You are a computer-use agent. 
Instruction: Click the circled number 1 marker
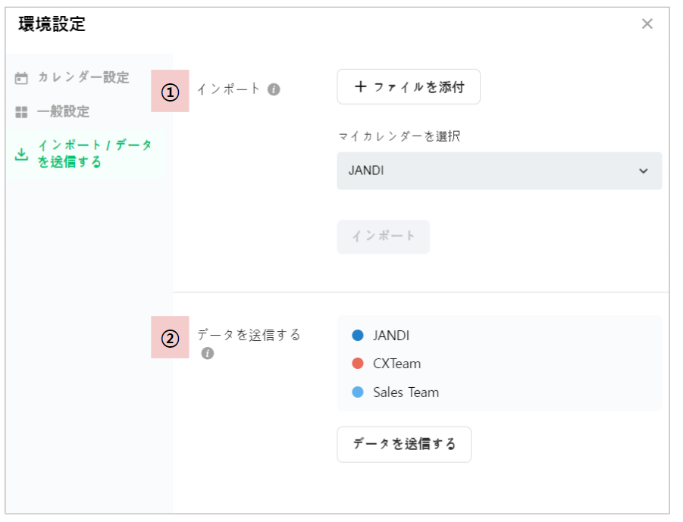click(170, 92)
